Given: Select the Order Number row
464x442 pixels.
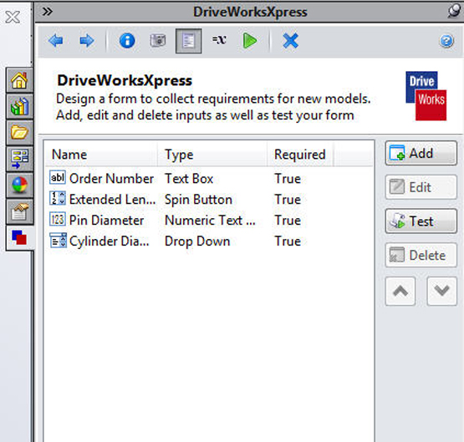Looking at the screenshot, I should [209, 179].
